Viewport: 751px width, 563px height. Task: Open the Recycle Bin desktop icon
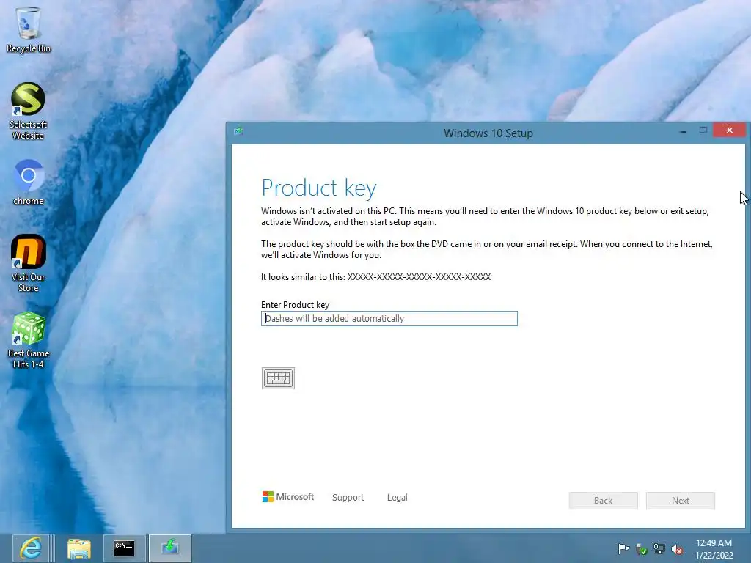pyautogui.click(x=29, y=29)
